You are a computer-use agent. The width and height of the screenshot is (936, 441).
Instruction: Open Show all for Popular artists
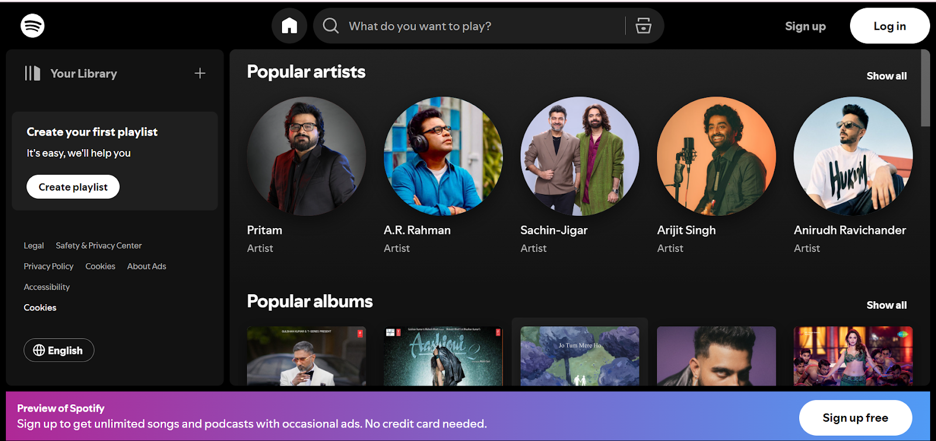pos(886,76)
